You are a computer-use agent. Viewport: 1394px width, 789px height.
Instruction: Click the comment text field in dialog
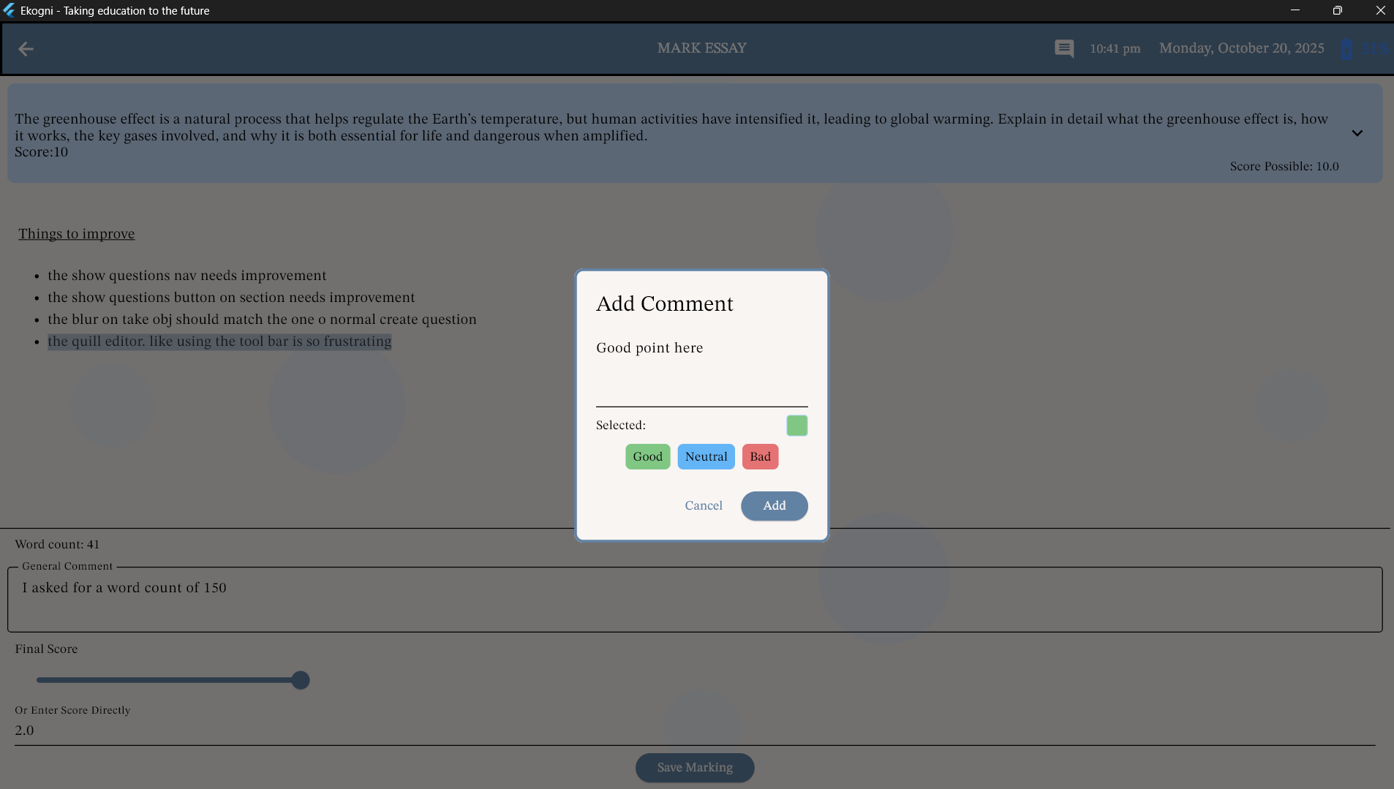[701, 369]
